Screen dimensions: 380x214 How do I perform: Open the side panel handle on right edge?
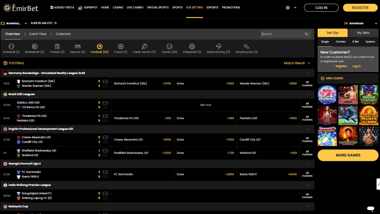[378, 184]
